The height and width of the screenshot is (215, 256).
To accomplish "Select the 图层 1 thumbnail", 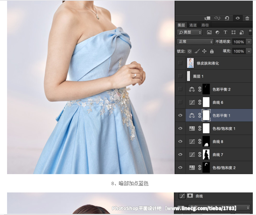I will coord(189,76).
